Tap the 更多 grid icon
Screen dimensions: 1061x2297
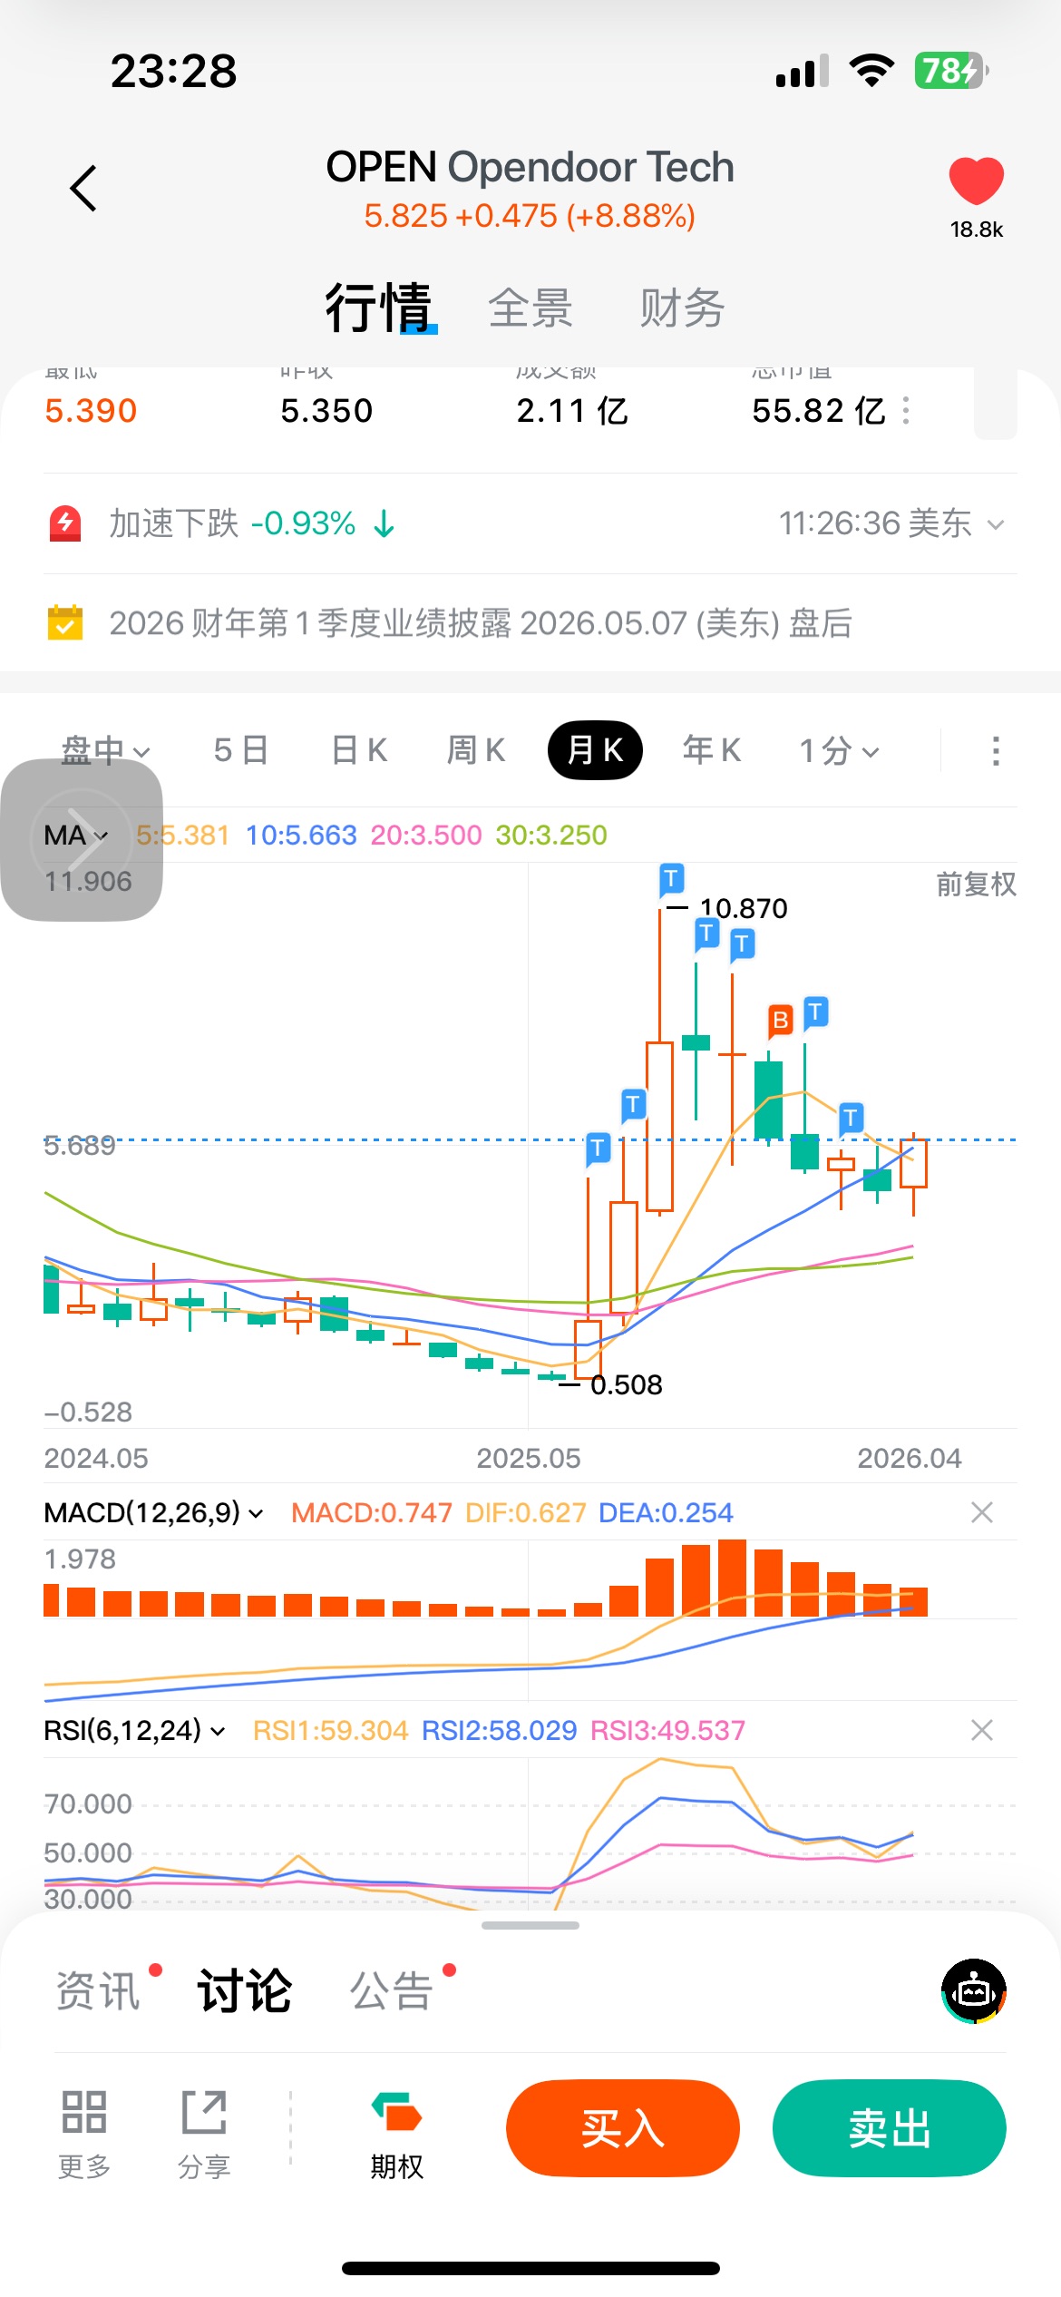pyautogui.click(x=84, y=2114)
